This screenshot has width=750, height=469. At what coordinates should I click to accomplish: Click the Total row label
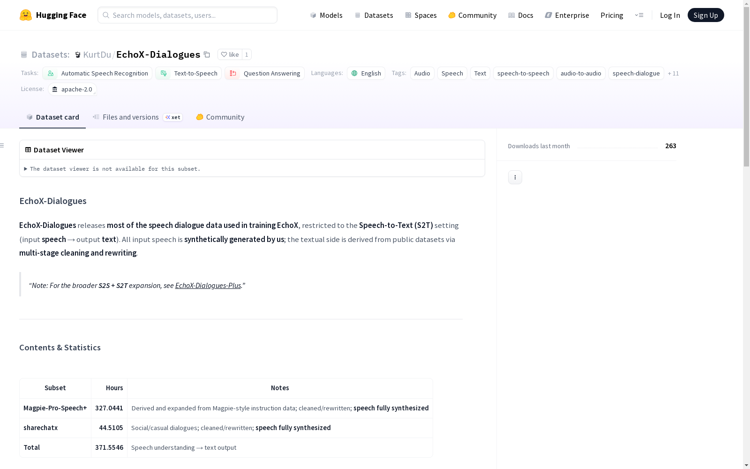(32, 447)
